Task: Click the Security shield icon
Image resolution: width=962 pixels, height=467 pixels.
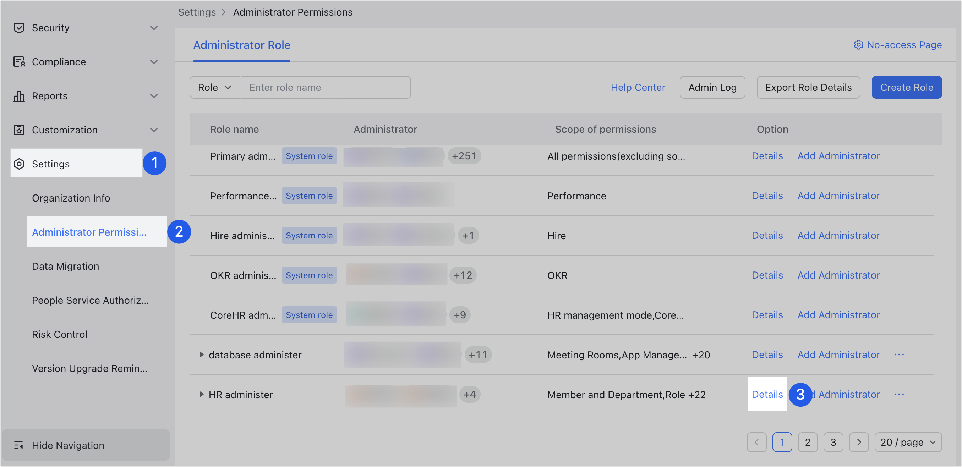Action: 19,28
